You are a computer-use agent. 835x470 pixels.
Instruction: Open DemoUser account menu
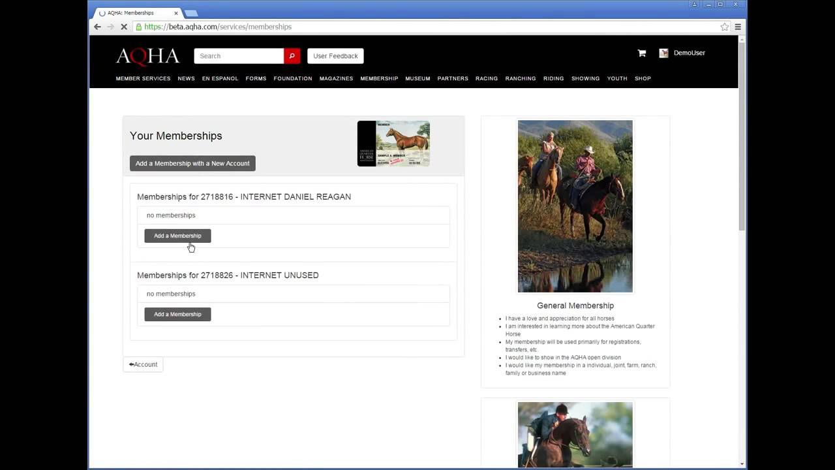pos(689,53)
